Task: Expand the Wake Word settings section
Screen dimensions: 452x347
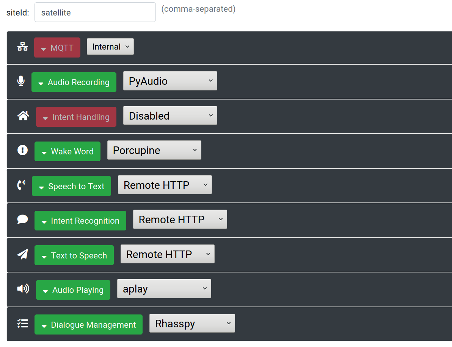Action: pos(67,151)
